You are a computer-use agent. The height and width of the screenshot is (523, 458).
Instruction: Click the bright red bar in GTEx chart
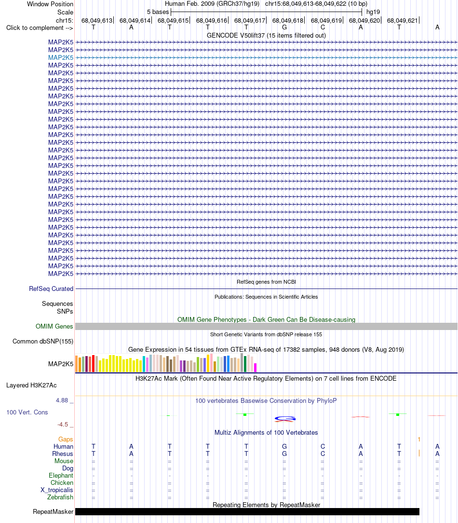94,364
